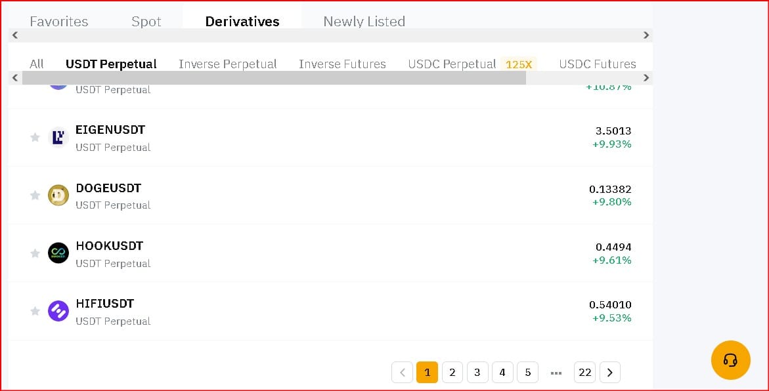The width and height of the screenshot is (769, 391).
Task: Favorite the EIGENUSDT star icon
Action: point(35,137)
